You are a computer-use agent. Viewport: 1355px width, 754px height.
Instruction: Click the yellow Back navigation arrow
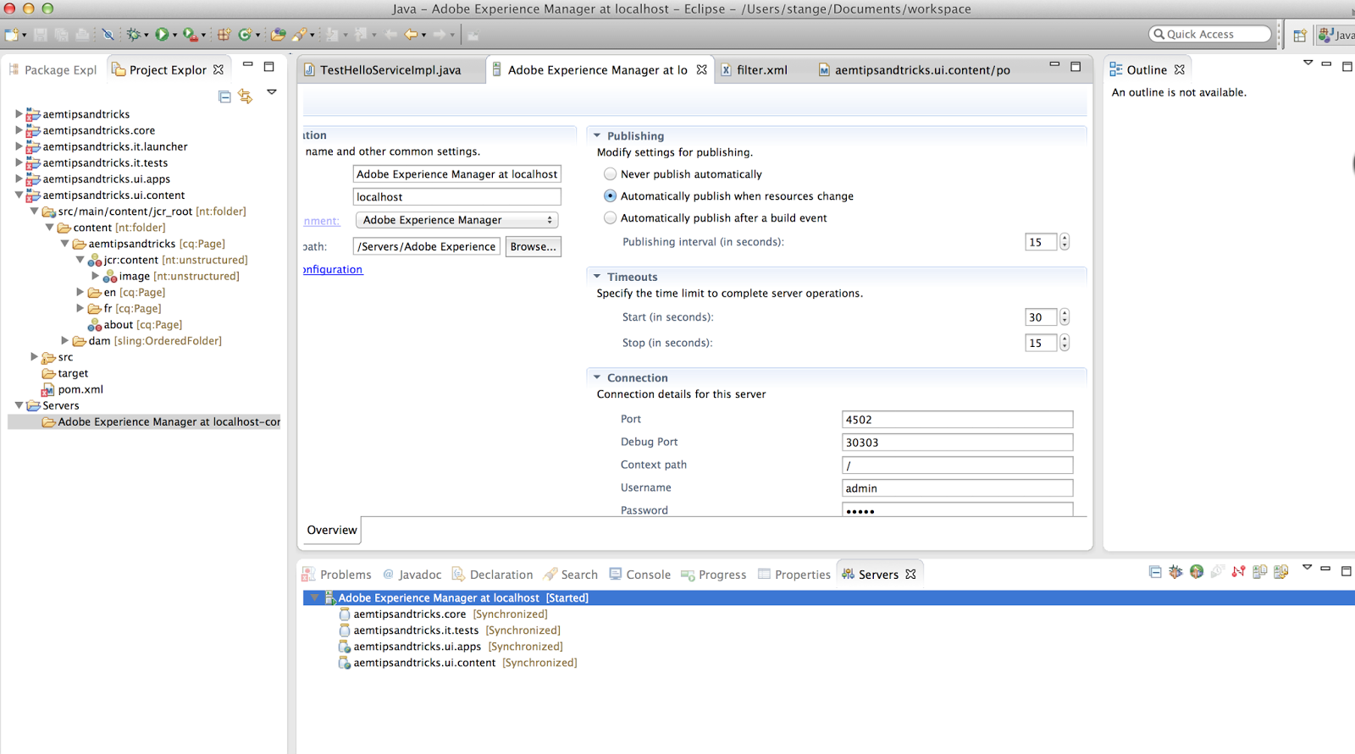411,35
